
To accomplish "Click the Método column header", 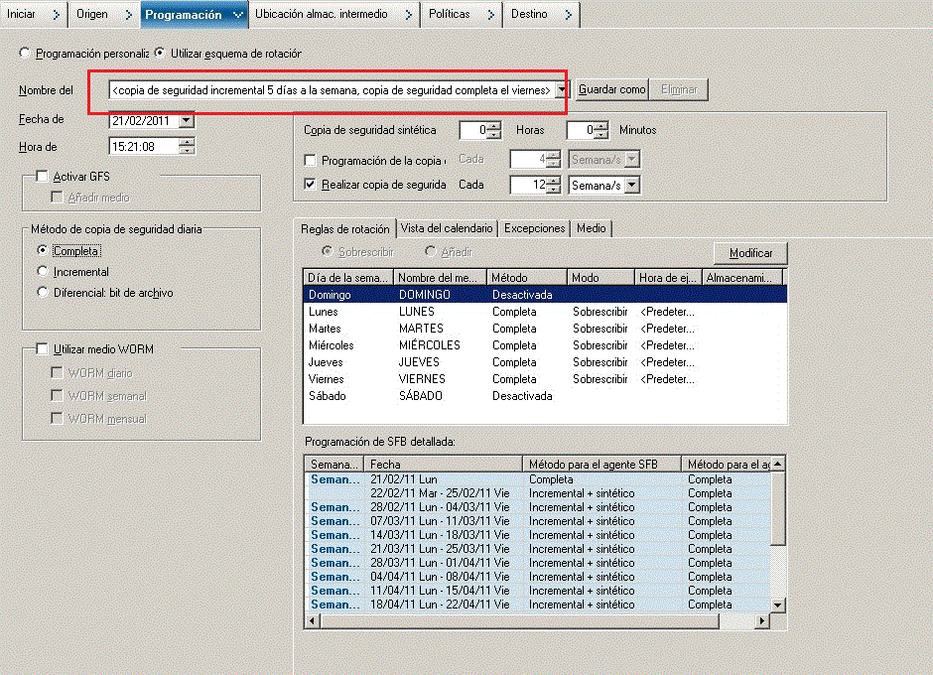I will [526, 278].
